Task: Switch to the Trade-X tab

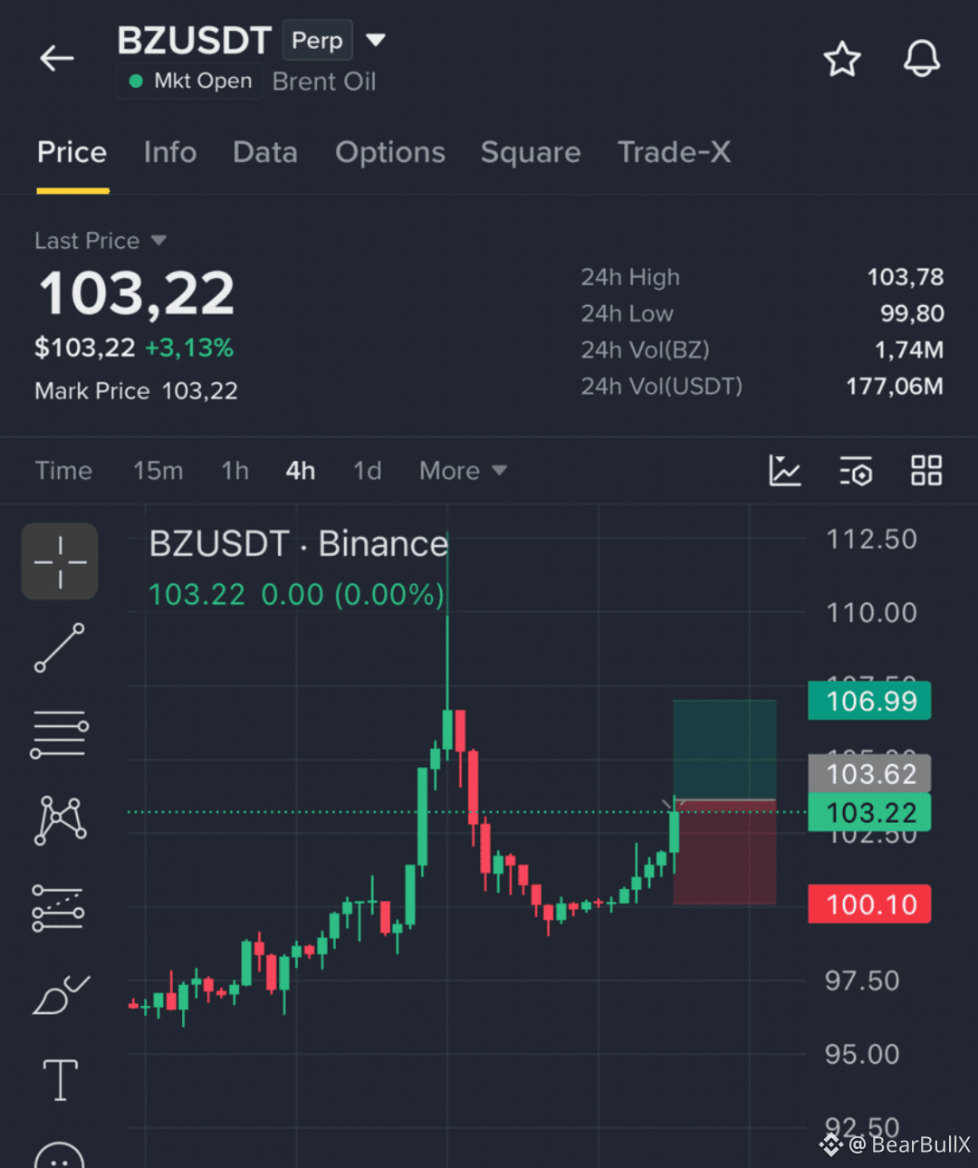Action: coord(674,152)
